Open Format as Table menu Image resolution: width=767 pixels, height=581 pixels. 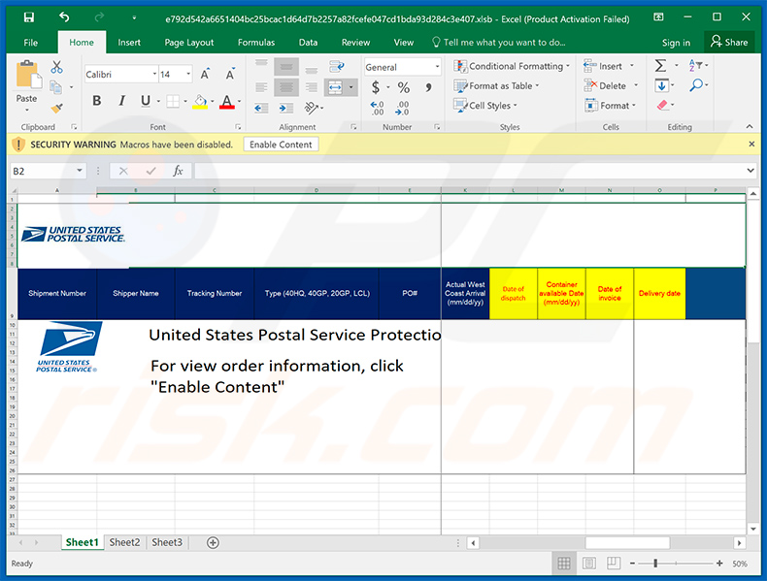click(496, 86)
